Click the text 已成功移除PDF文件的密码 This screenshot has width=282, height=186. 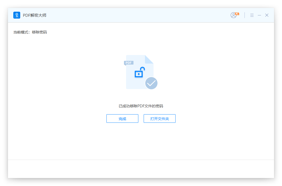point(141,106)
